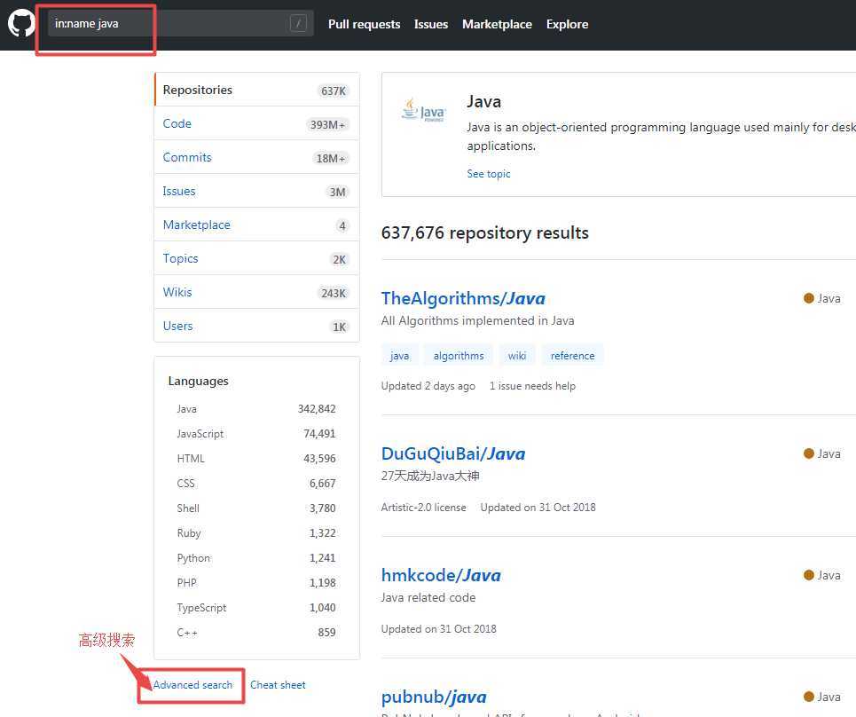Filter results by CSS language
Image resolution: width=856 pixels, height=717 pixels.
[x=256, y=484]
